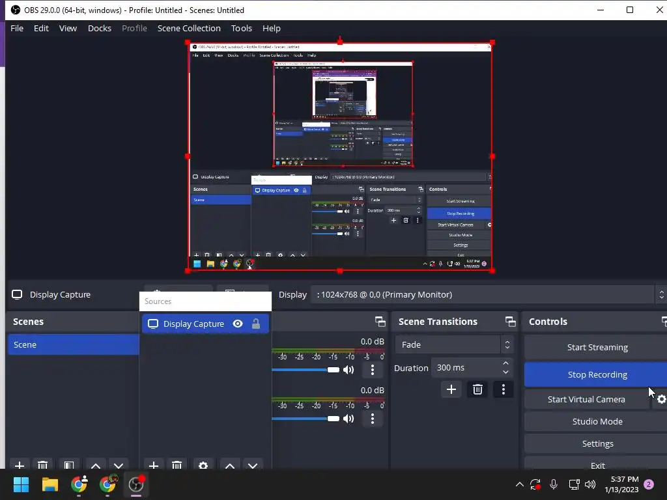Mute the upper audio mixer channel

[x=348, y=370]
